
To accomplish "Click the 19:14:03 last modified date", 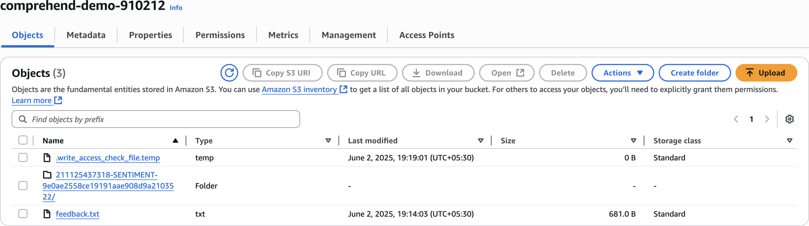I will click(411, 214).
